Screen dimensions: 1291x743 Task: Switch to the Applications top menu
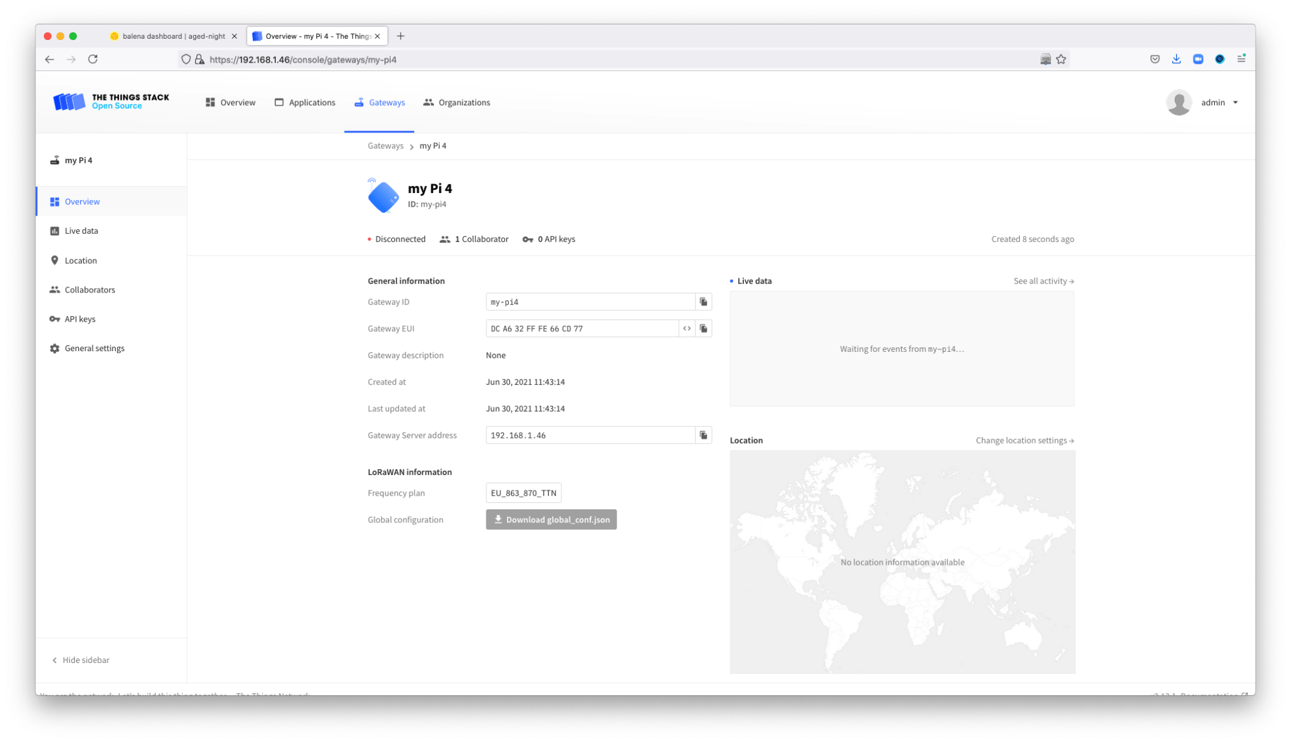305,103
